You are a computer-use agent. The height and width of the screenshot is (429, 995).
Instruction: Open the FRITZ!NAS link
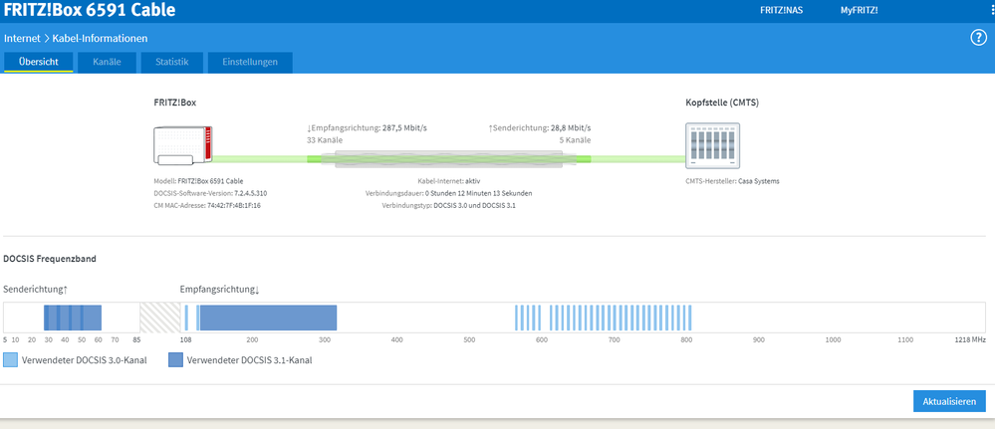784,11
